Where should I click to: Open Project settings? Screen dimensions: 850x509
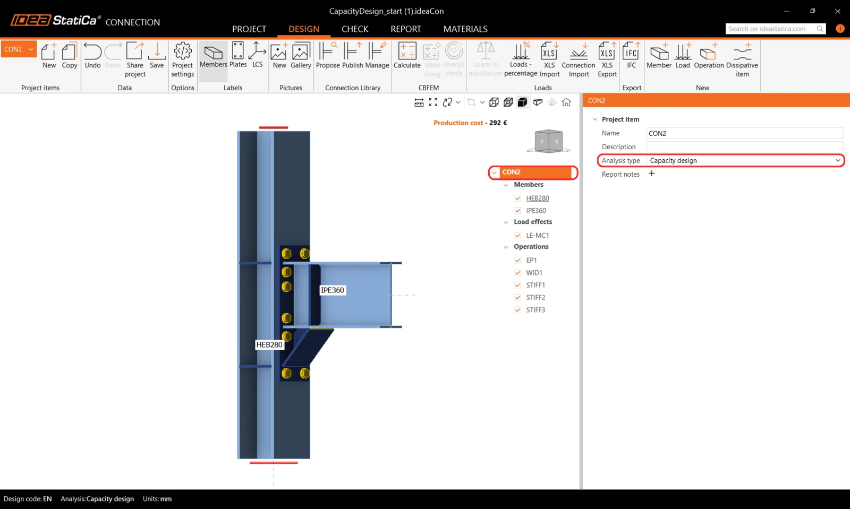click(182, 60)
